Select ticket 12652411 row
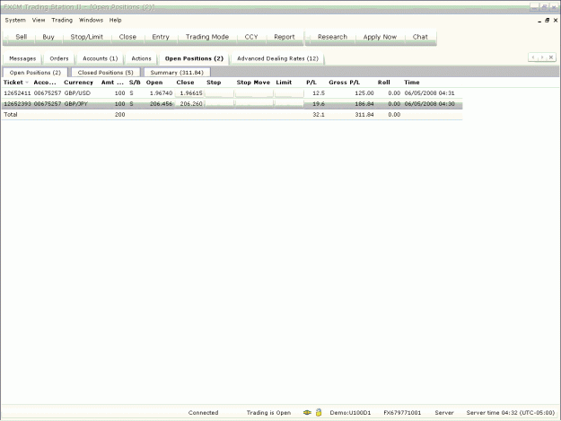Screen dimensions: 561x421 232,93
